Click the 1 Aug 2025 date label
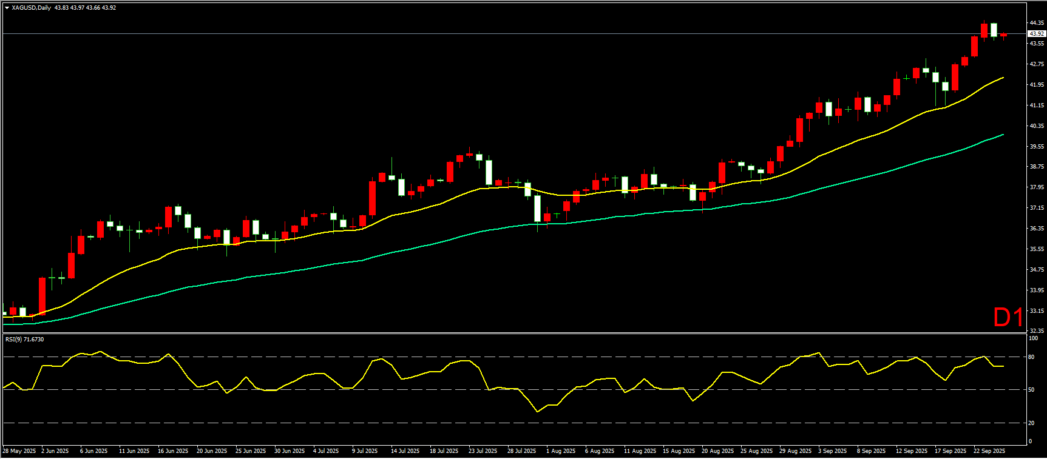Viewport: 1047px width, 459px height. (561, 451)
